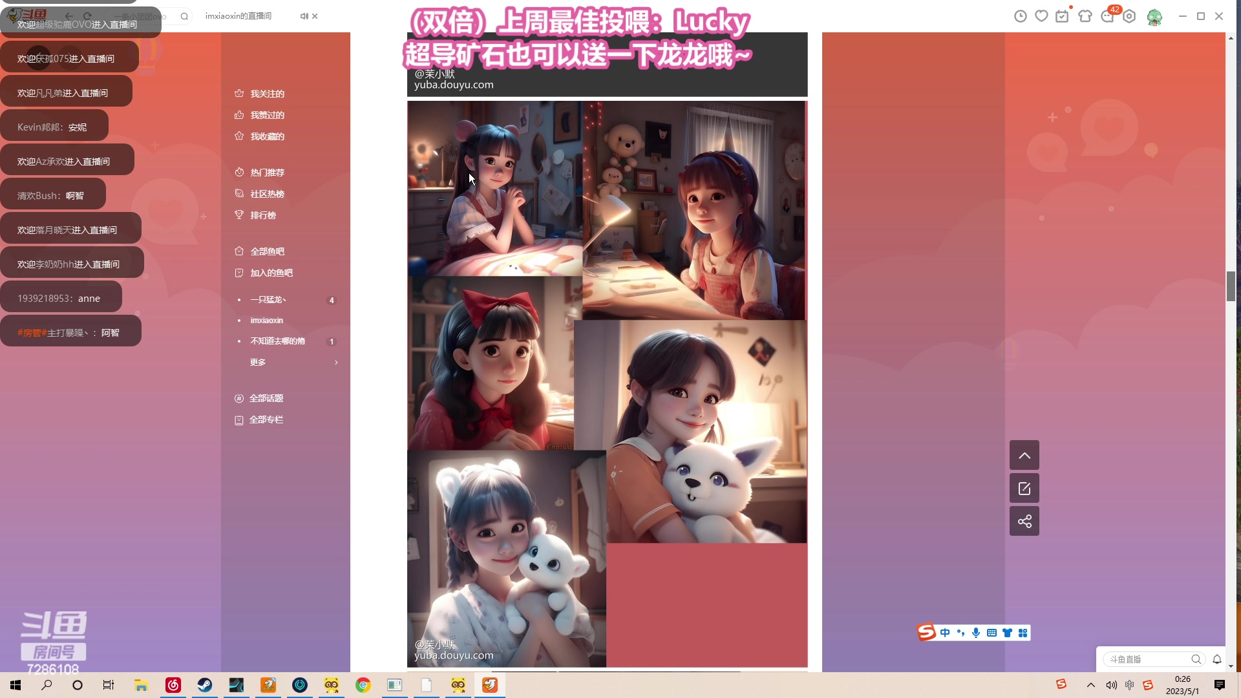The width and height of the screenshot is (1241, 698).
Task: Open voice input in the Sogou toolbar
Action: click(976, 633)
